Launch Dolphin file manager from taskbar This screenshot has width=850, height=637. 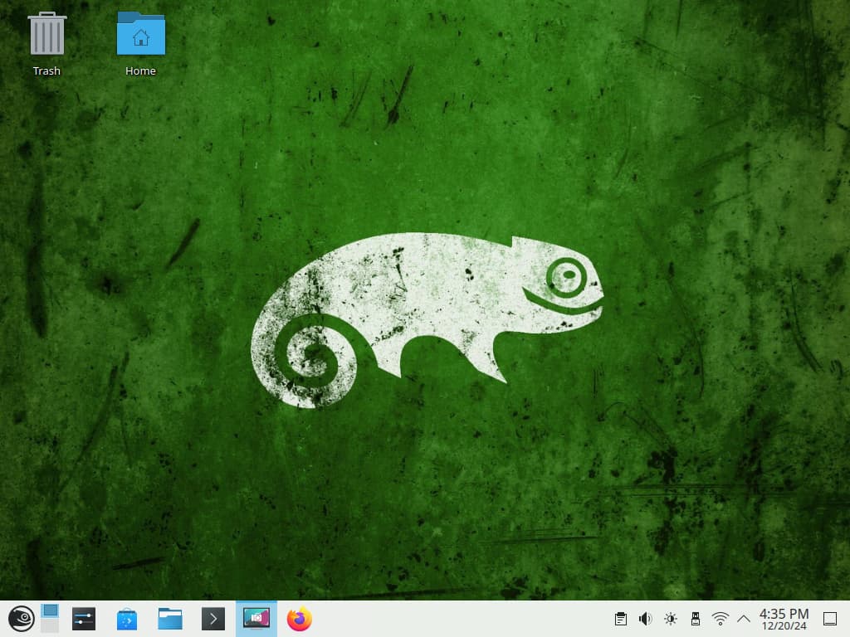[x=170, y=619]
